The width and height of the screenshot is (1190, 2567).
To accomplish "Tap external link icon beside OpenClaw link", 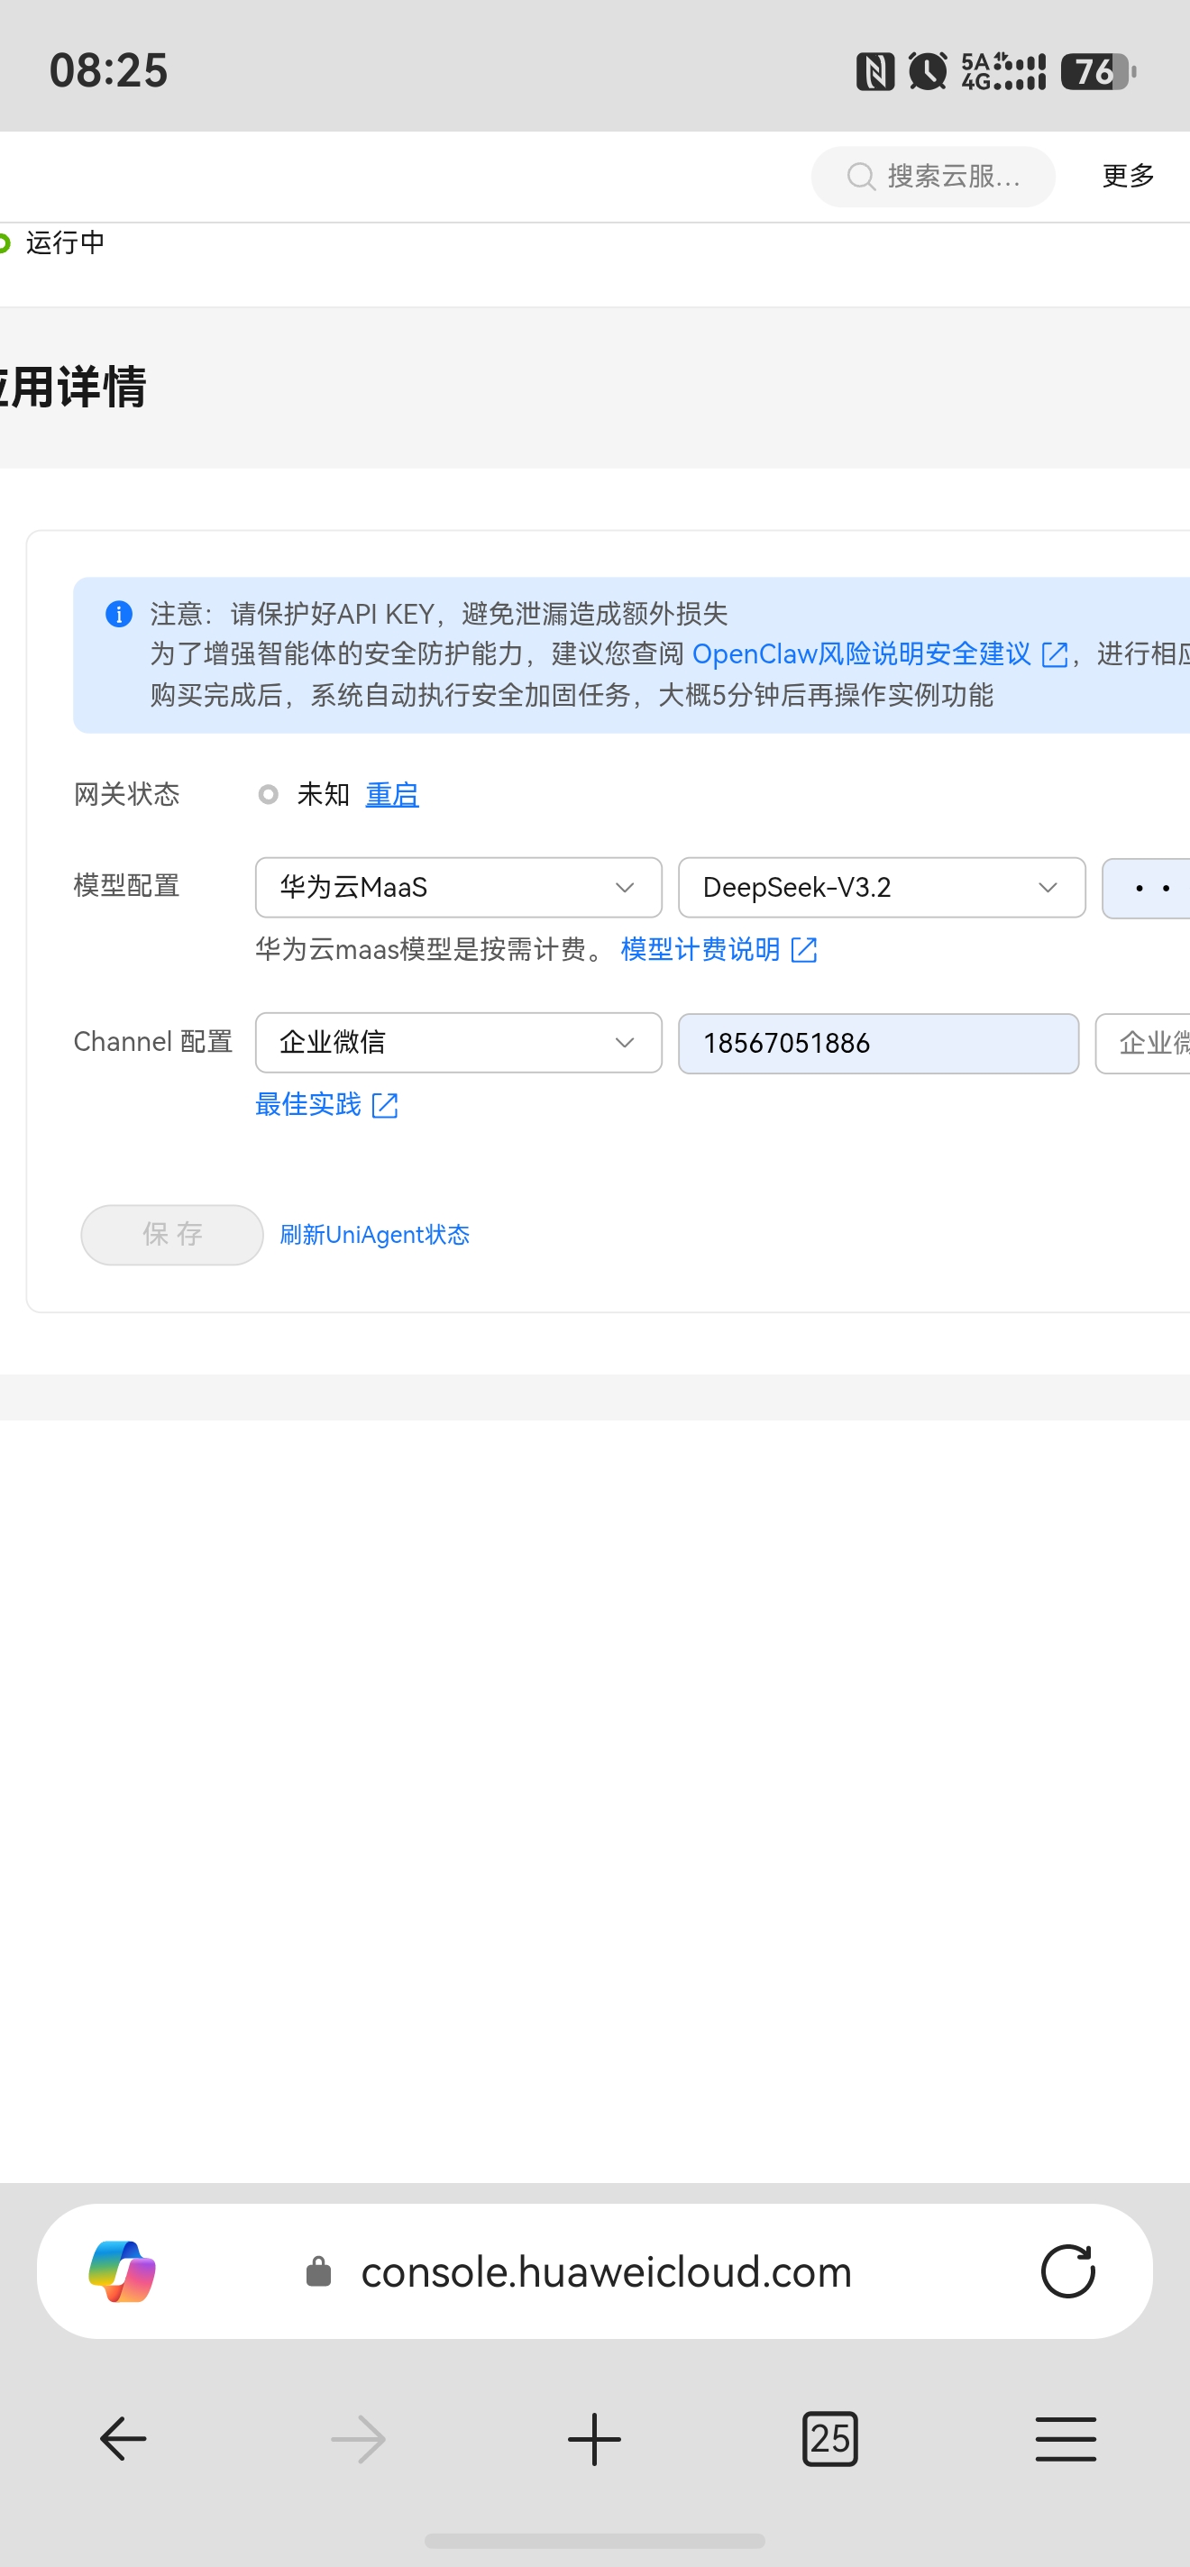I will [1054, 654].
